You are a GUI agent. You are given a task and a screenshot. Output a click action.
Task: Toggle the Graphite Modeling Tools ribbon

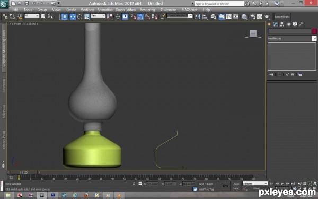coord(222,16)
